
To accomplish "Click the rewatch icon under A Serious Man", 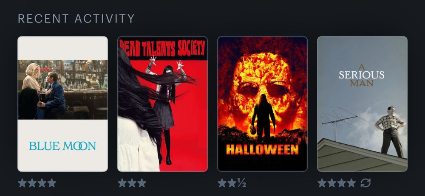I will [x=365, y=183].
